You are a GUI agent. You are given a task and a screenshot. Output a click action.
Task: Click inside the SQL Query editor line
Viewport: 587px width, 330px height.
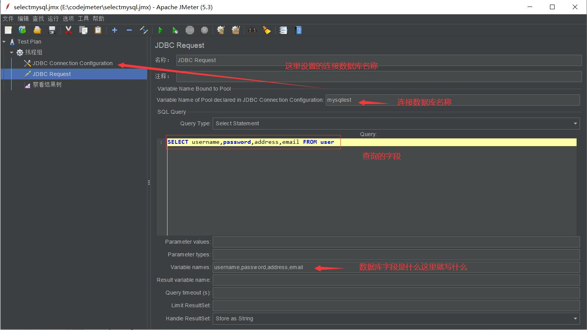tap(372, 142)
